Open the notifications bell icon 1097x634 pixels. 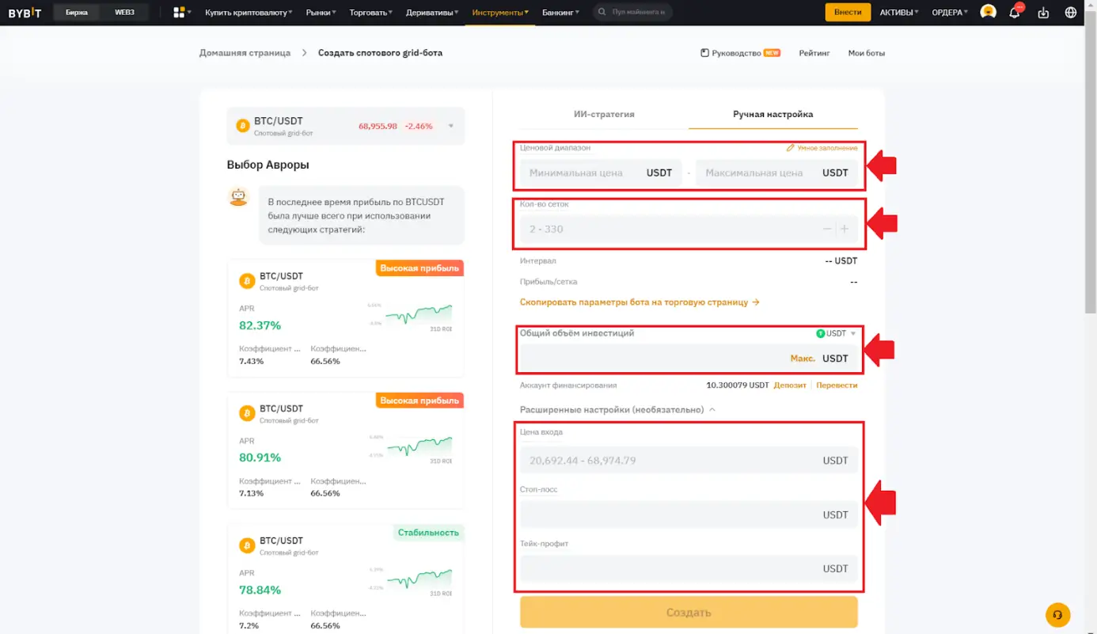click(x=1015, y=12)
